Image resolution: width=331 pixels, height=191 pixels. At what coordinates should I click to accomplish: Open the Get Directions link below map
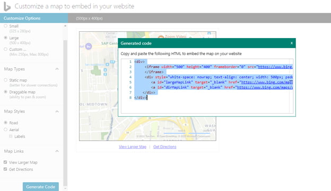pos(164,147)
